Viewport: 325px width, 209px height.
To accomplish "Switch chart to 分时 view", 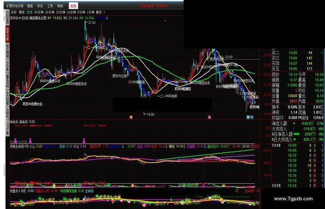I will click(13, 12).
